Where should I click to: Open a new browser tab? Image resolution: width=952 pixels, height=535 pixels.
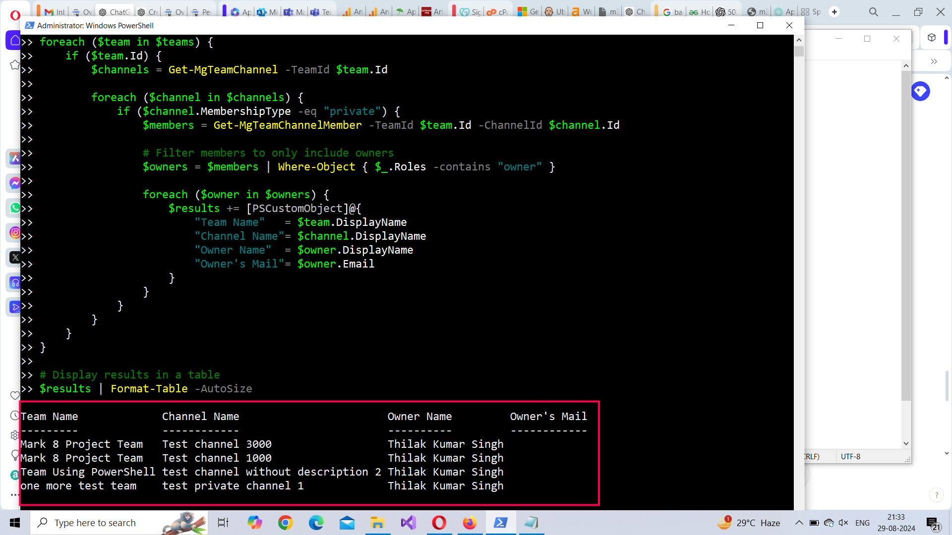click(x=834, y=12)
